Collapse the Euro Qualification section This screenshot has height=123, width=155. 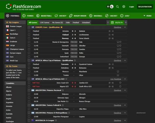125,27
